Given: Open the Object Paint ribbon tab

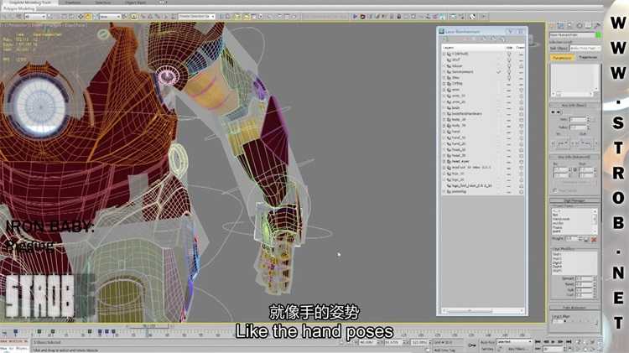Looking at the screenshot, I should (136, 3).
